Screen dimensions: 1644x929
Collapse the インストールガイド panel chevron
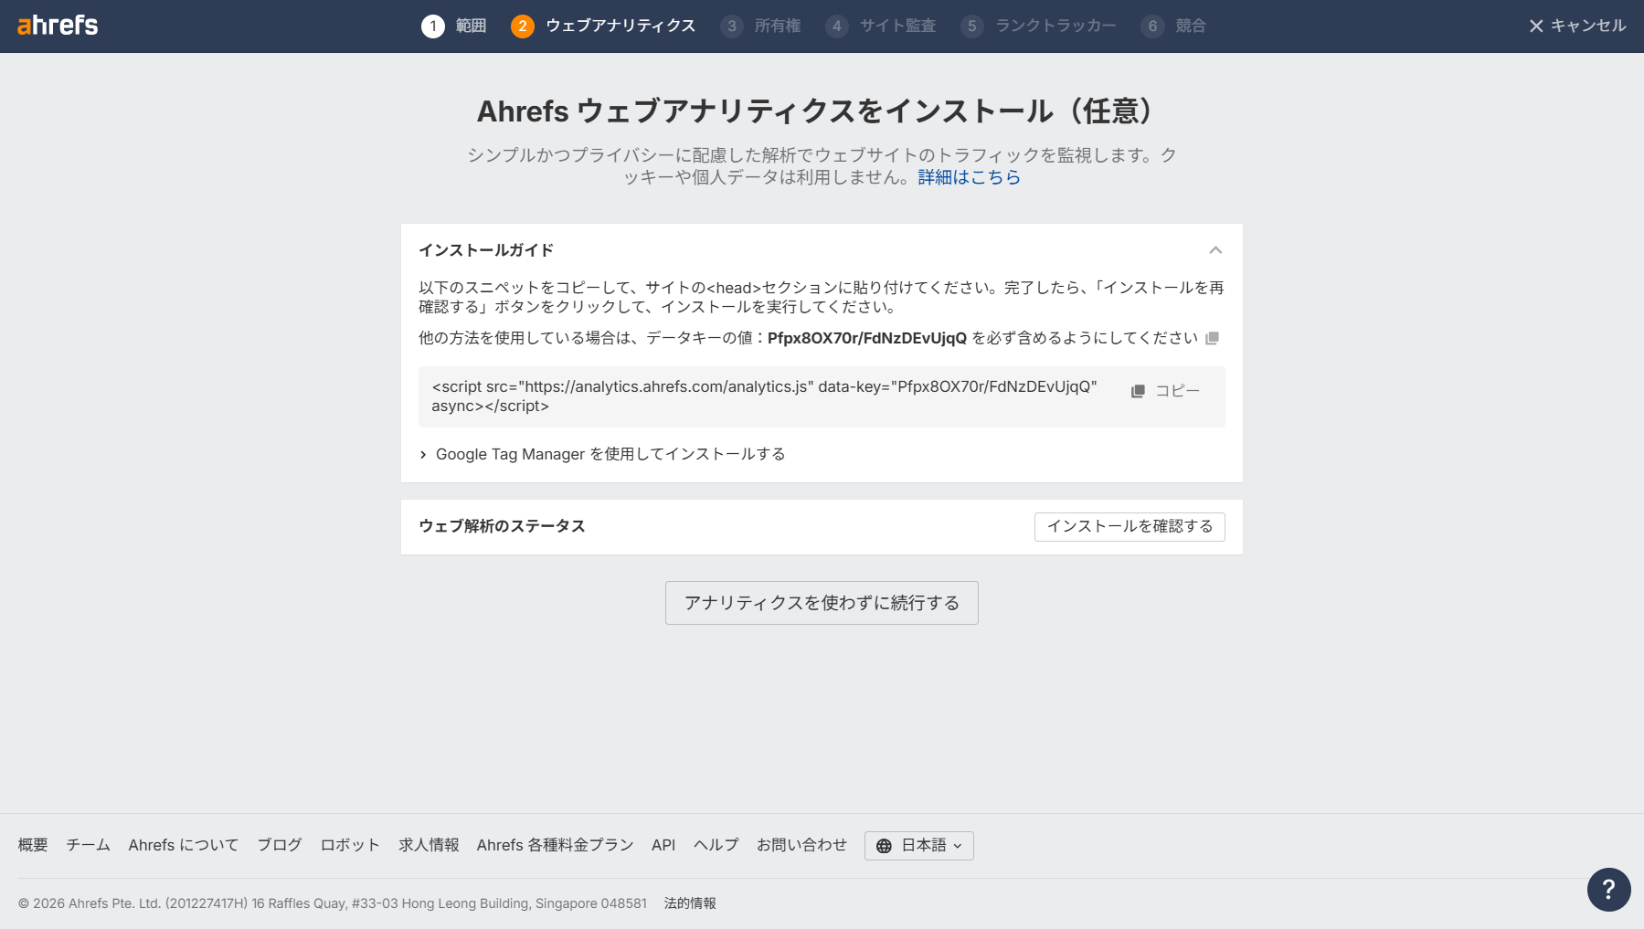coord(1214,249)
